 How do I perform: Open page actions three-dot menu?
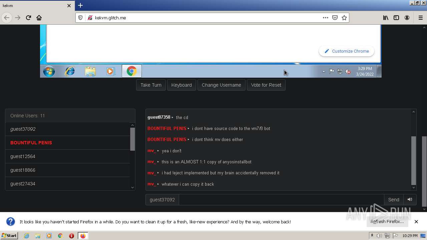[x=325, y=18]
